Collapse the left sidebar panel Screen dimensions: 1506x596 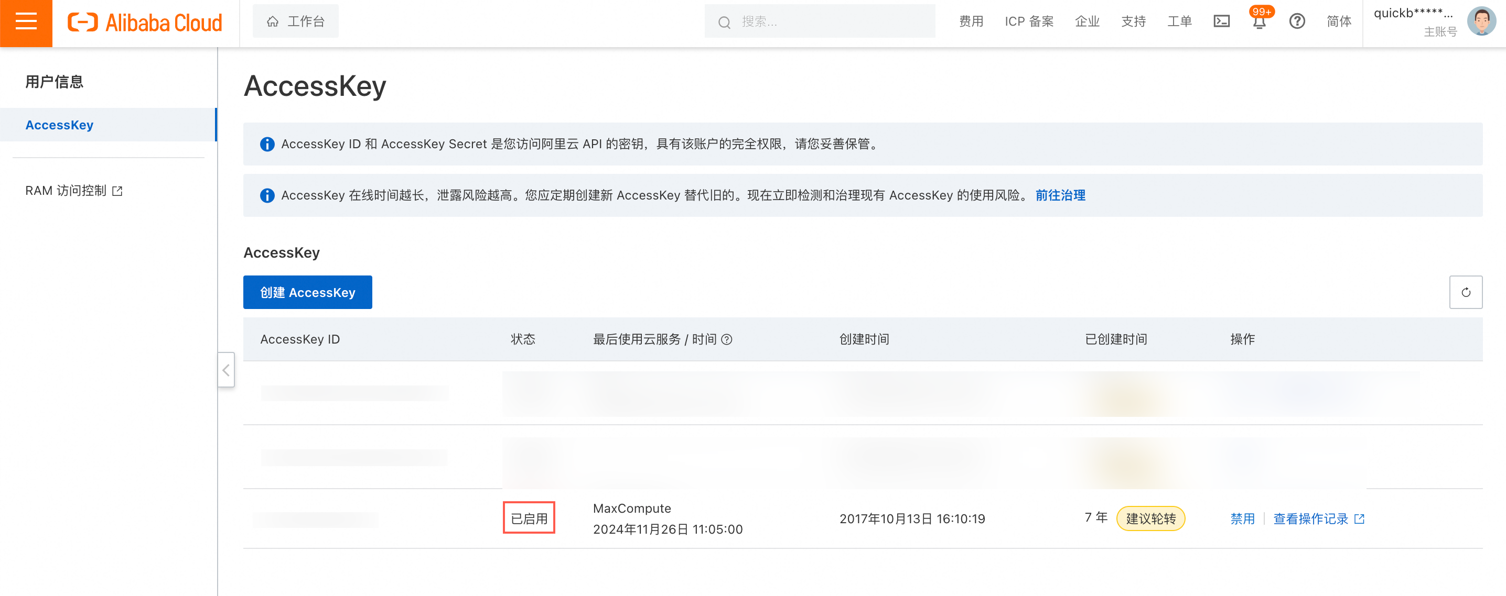225,370
